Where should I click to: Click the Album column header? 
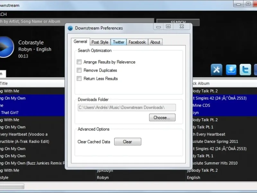point(225,83)
